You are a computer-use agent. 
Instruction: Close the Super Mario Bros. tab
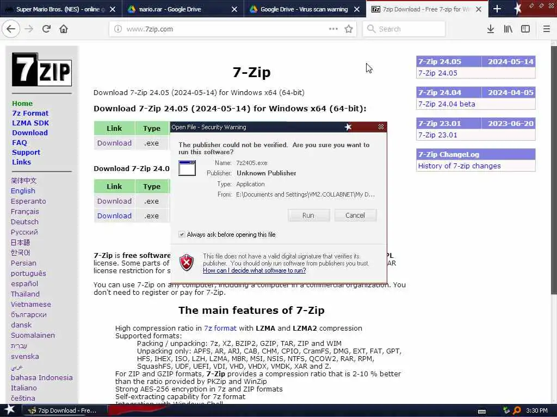[113, 9]
